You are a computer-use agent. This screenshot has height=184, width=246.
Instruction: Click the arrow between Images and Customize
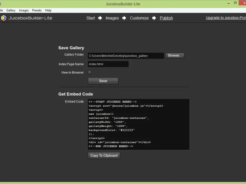[124, 18]
